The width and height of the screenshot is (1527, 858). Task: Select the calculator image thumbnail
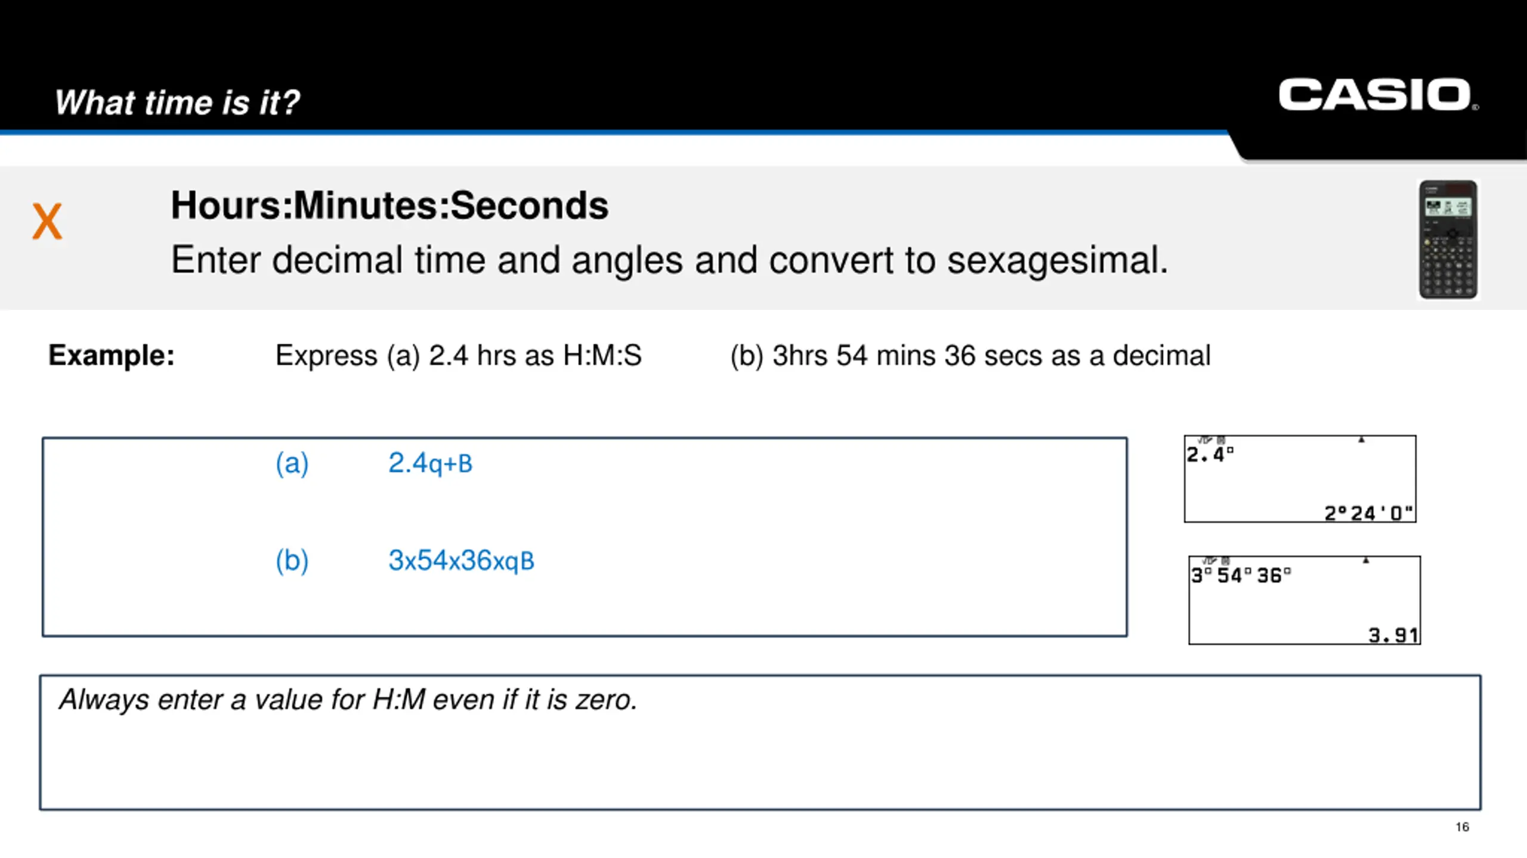pyautogui.click(x=1448, y=240)
